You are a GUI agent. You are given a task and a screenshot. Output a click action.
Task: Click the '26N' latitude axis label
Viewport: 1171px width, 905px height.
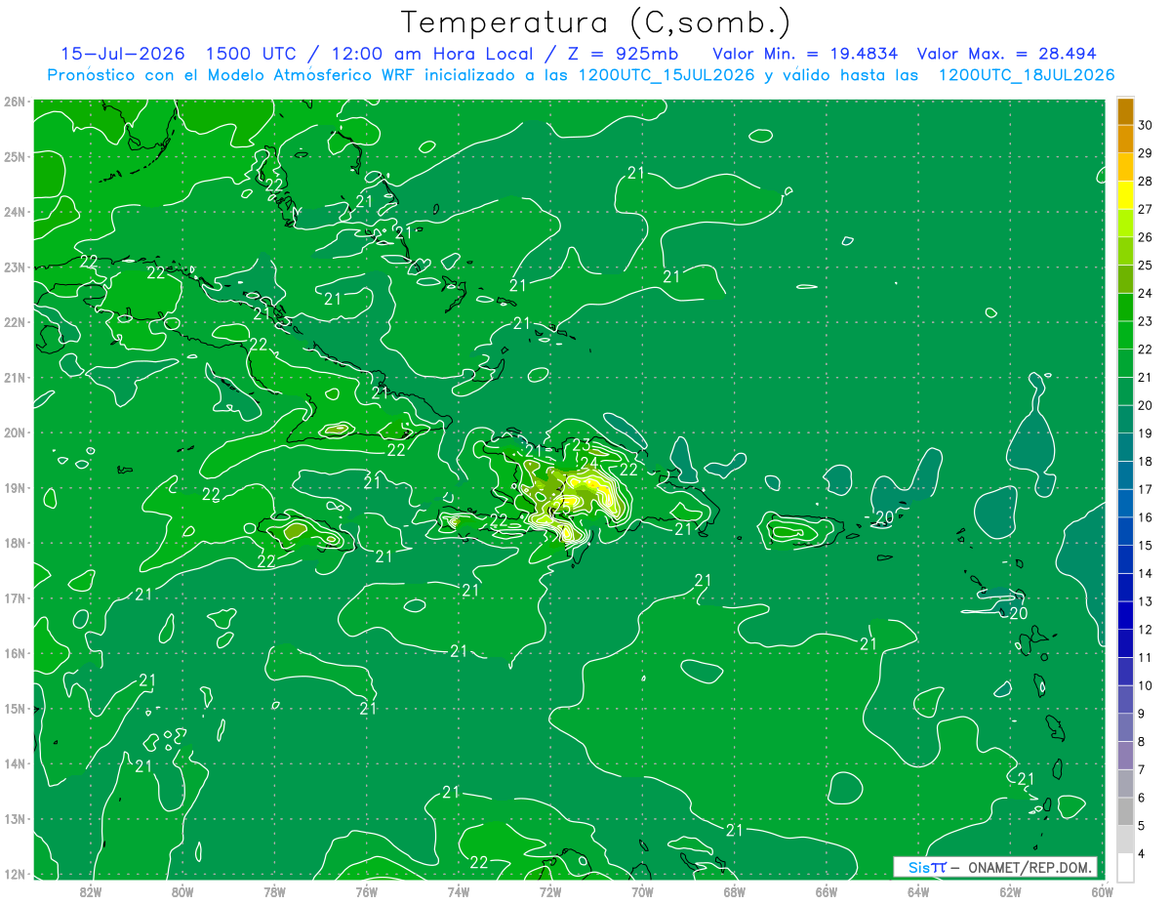click(14, 102)
